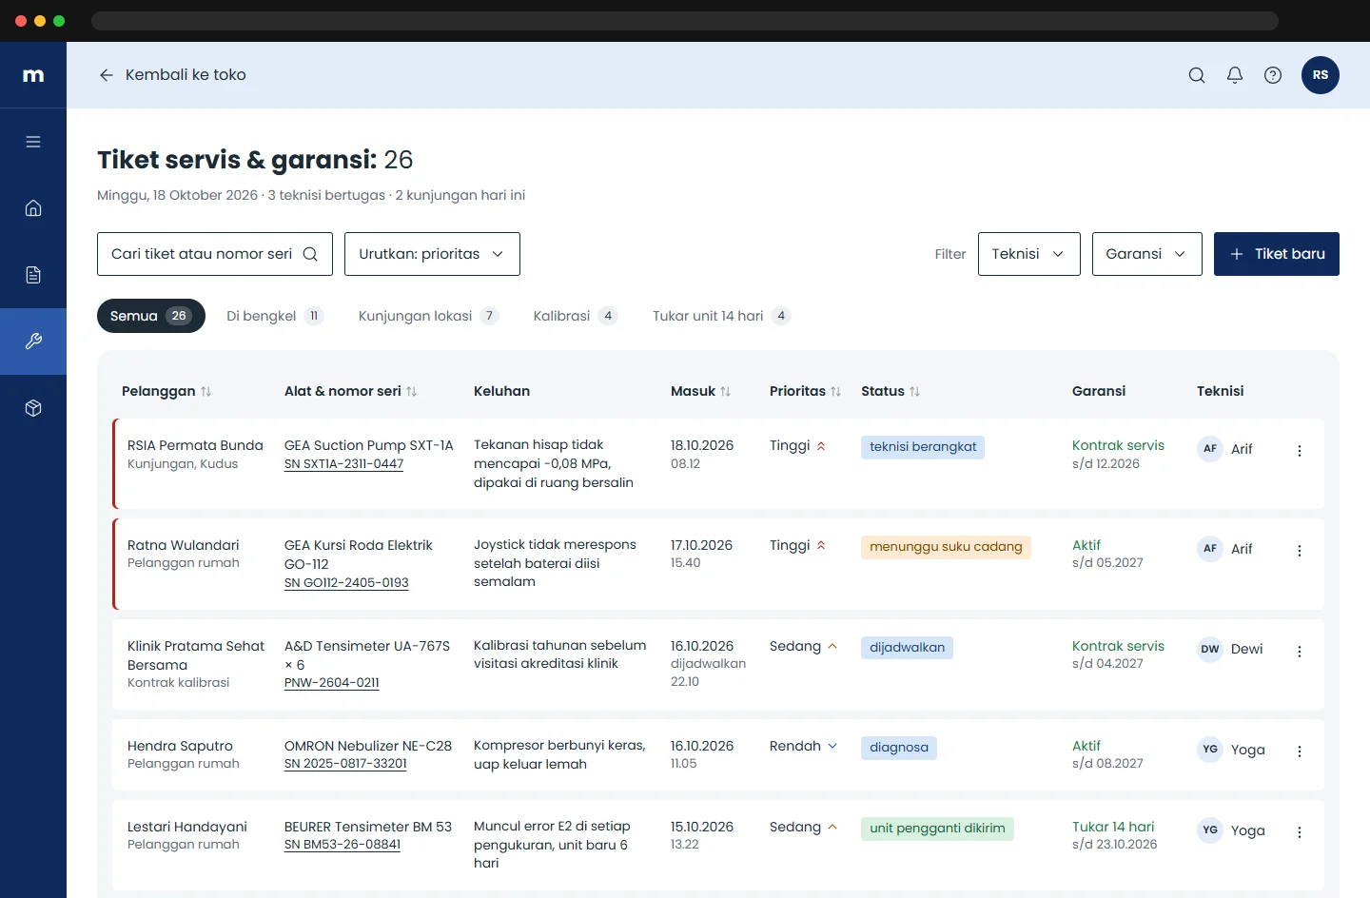Select the wrench service icon in the sidebar
This screenshot has width=1370, height=898.
click(33, 342)
